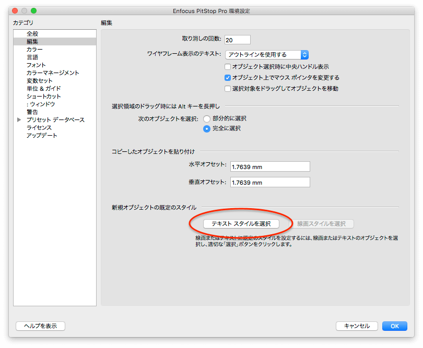This screenshot has width=423, height=348.
Task: Confirm settings with the OK button
Action: (395, 326)
